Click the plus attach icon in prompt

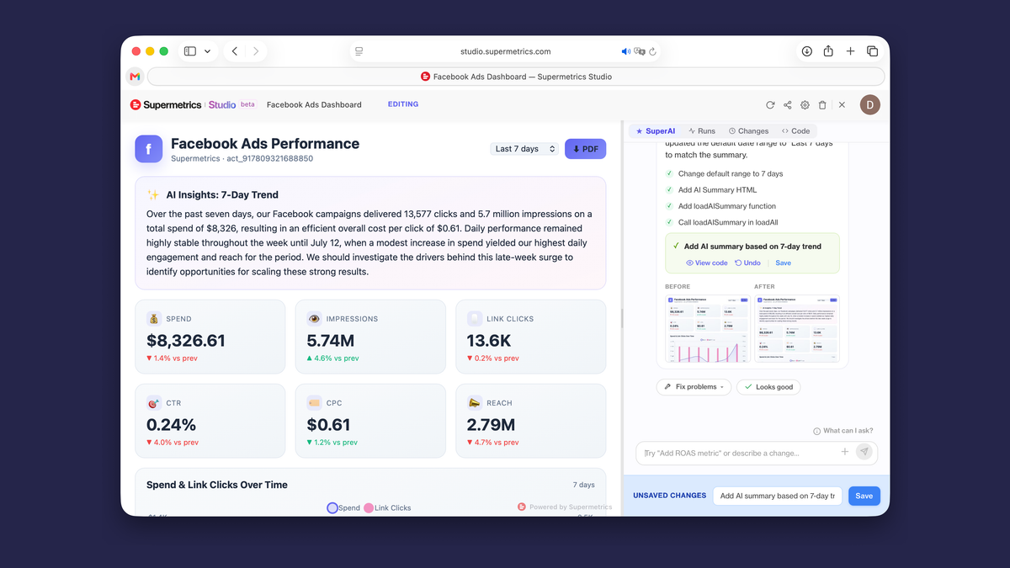coord(845,452)
